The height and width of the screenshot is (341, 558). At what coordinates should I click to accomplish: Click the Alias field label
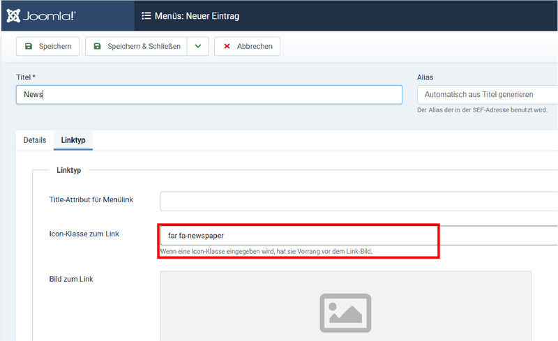pos(425,77)
